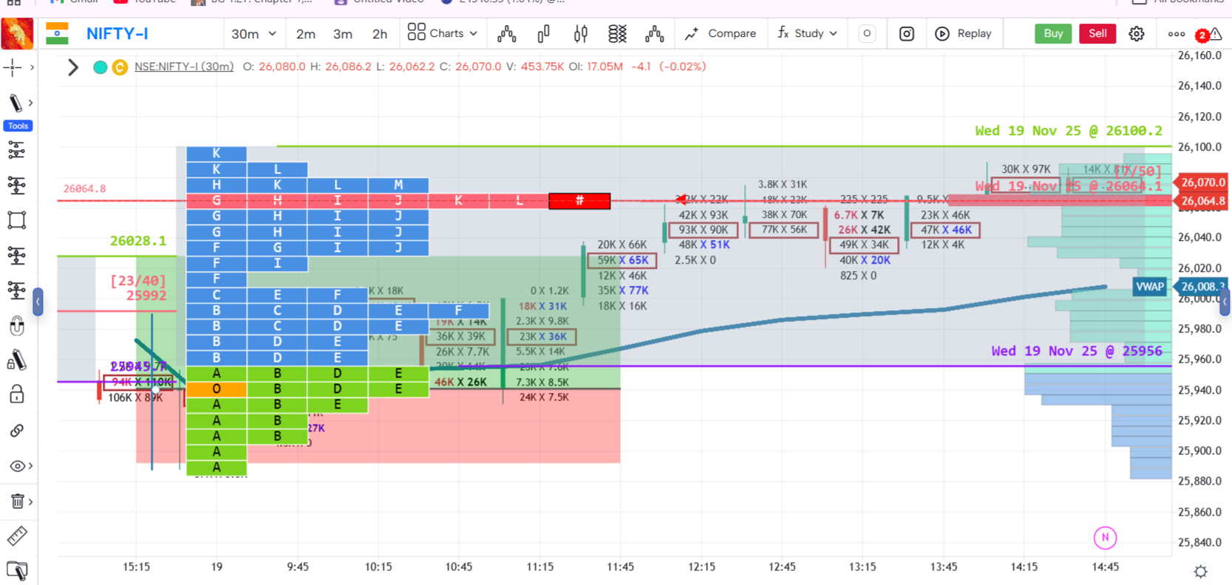Switch to the 3m timeframe
1232x585 pixels.
(342, 34)
